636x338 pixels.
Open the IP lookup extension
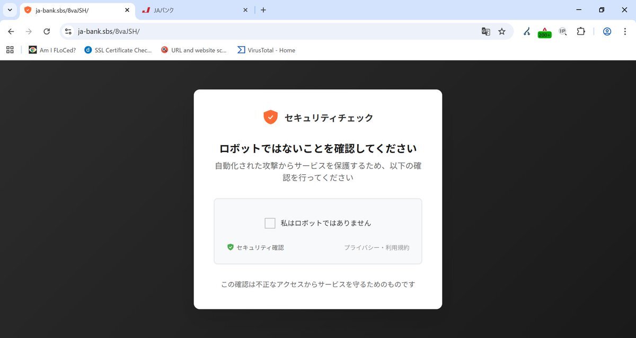[563, 31]
